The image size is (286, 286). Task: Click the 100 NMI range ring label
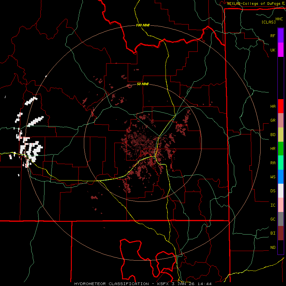(x=143, y=25)
